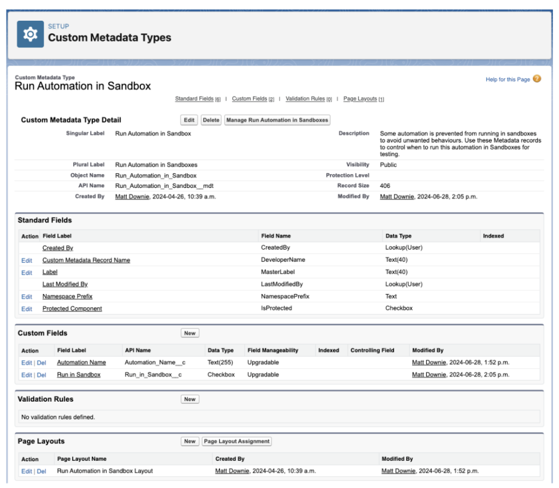This screenshot has height=488, width=559.
Task: Open Page Layout Assignment
Action: [x=237, y=441]
